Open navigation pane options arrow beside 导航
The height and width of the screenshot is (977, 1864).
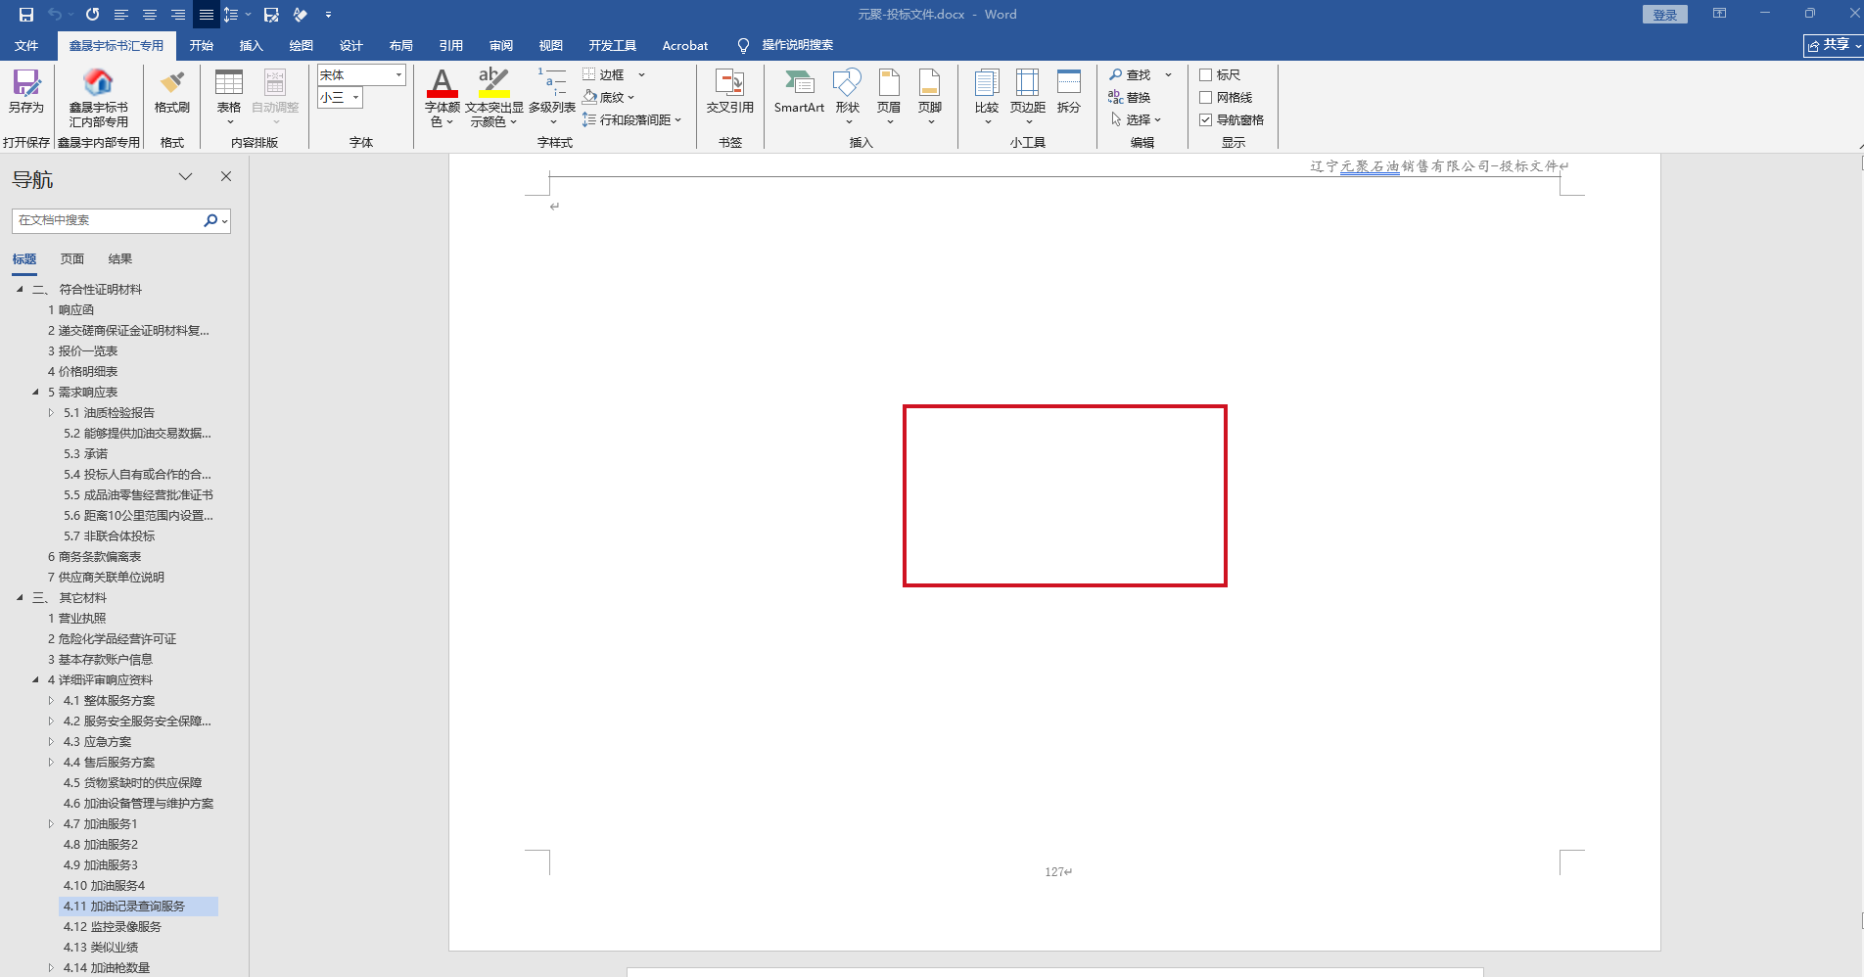[x=185, y=176]
